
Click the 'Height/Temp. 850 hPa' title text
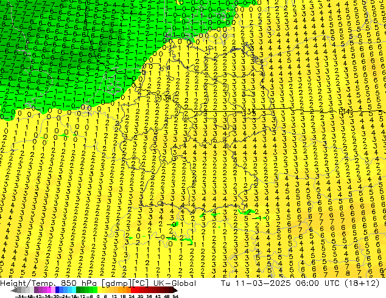click(48, 283)
